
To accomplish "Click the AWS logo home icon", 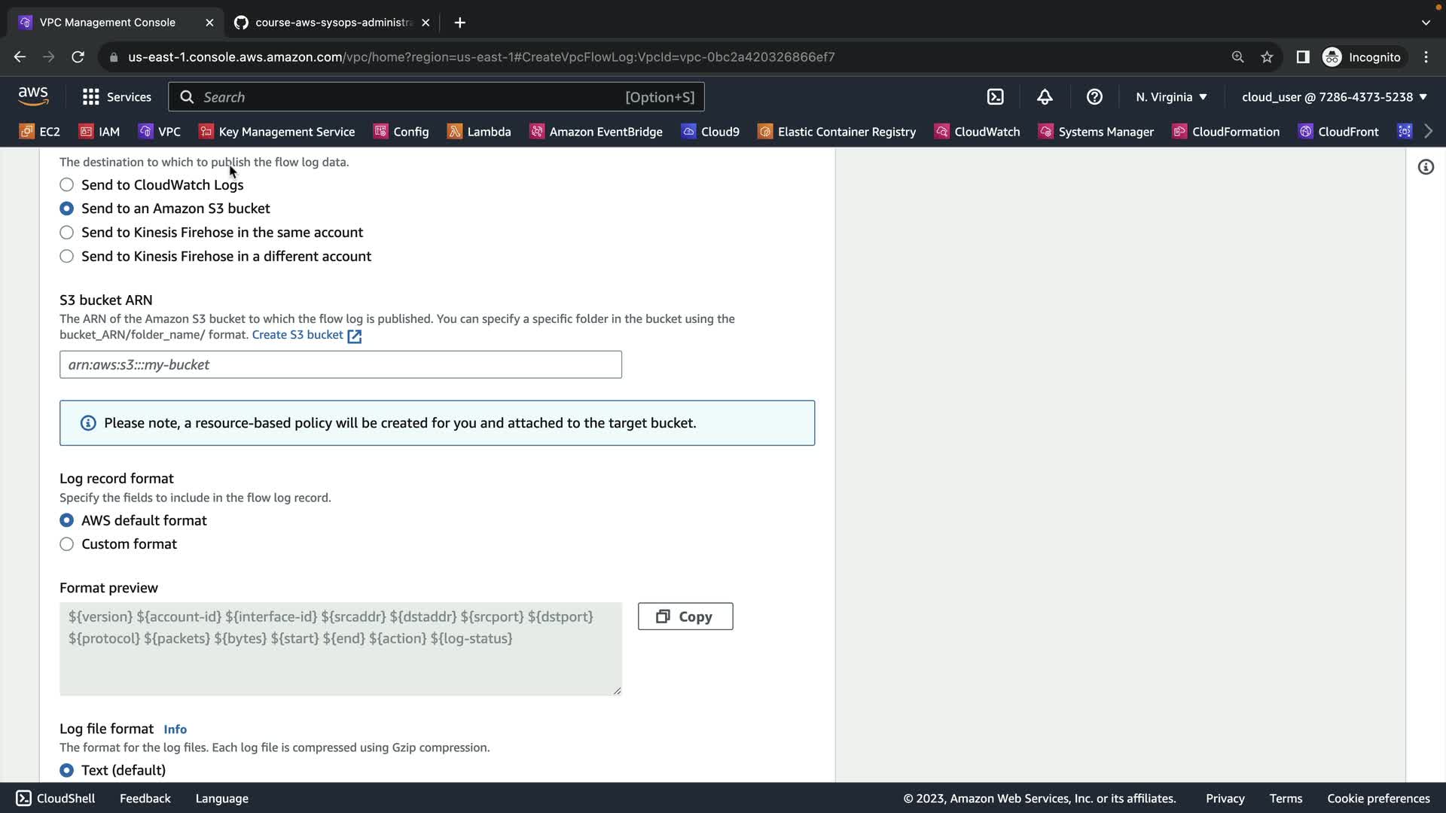I will pos(33,96).
